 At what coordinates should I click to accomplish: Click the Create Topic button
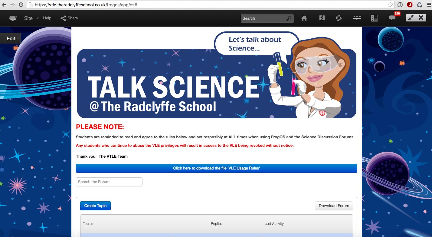pyautogui.click(x=95, y=206)
